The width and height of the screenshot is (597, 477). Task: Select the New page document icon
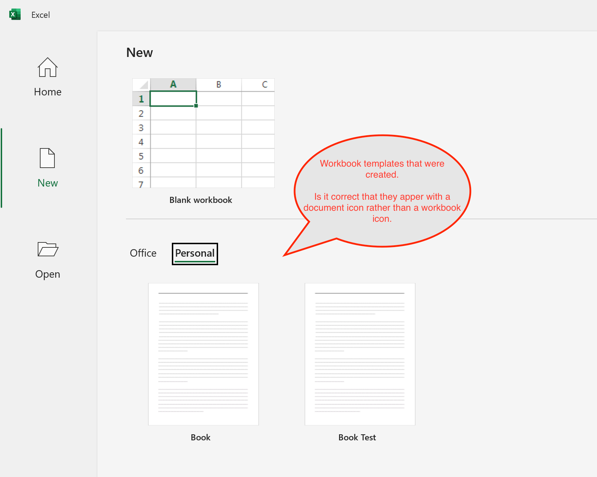(47, 158)
